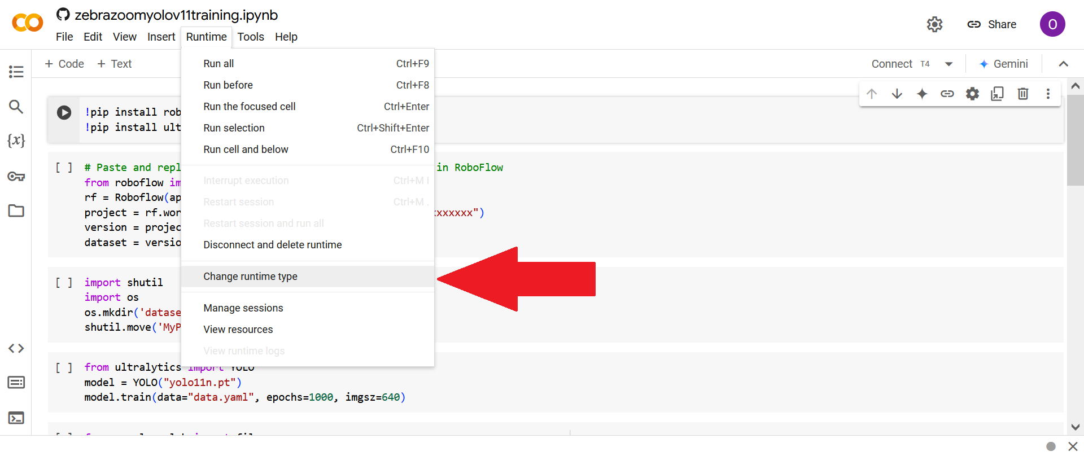
Task: Close the bottom status bar X
Action: (x=1073, y=446)
